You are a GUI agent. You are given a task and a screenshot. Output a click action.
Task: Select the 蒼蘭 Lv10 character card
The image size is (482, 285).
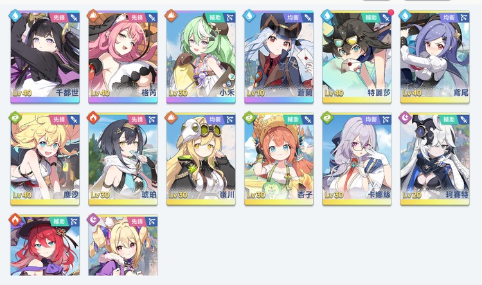click(x=279, y=57)
